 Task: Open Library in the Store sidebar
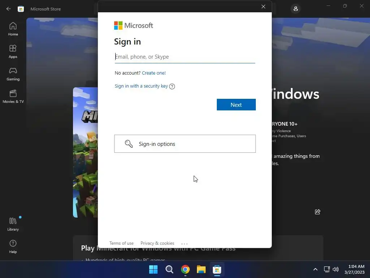13,224
